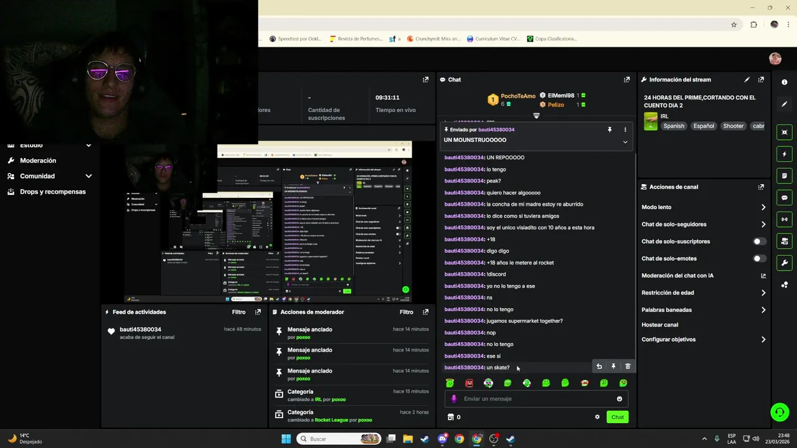Click the Windows taskbar search box
Viewport: 797px width, 448px height.
(339, 439)
